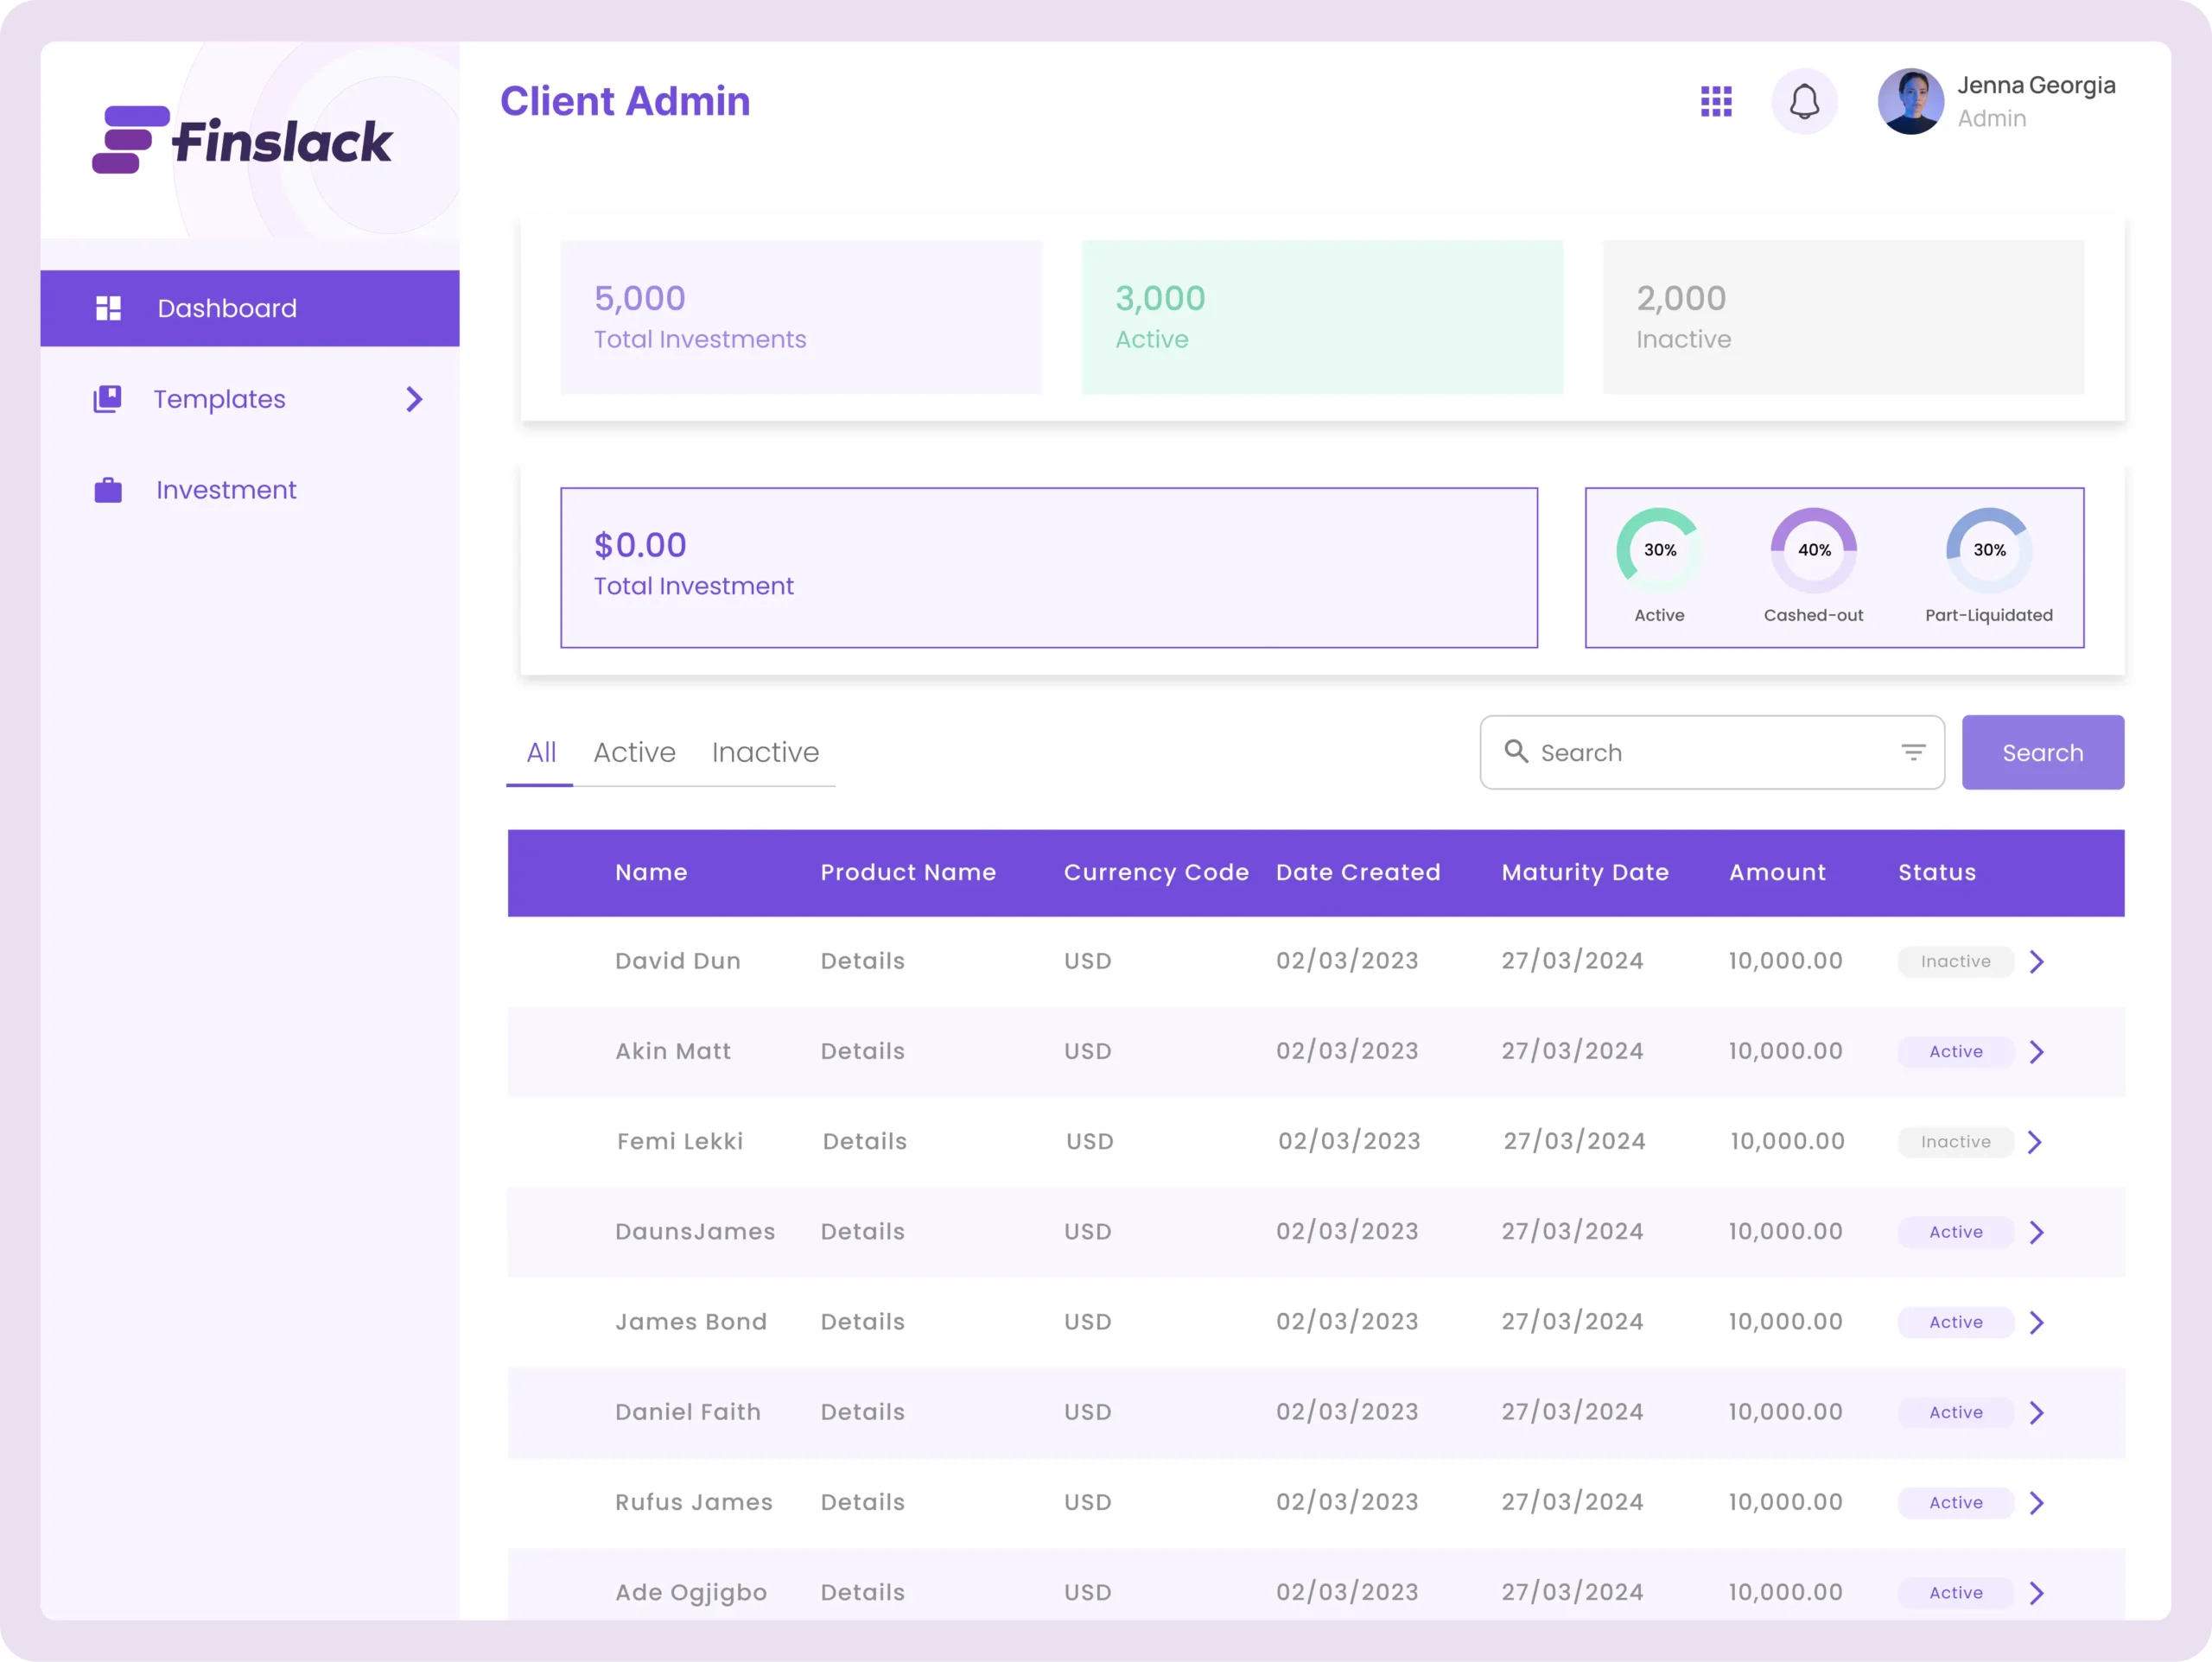Click the Finslack logo
Viewport: 2212px width, 1662px height.
242,140
